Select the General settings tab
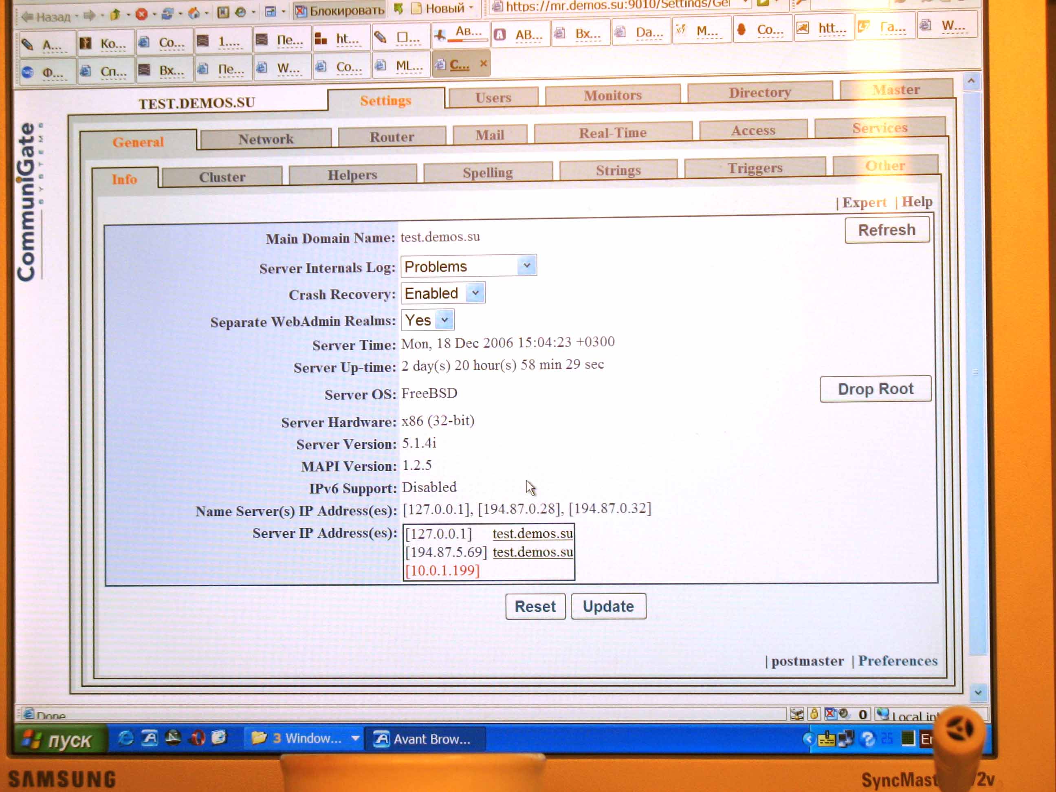This screenshot has width=1056, height=792. [138, 142]
